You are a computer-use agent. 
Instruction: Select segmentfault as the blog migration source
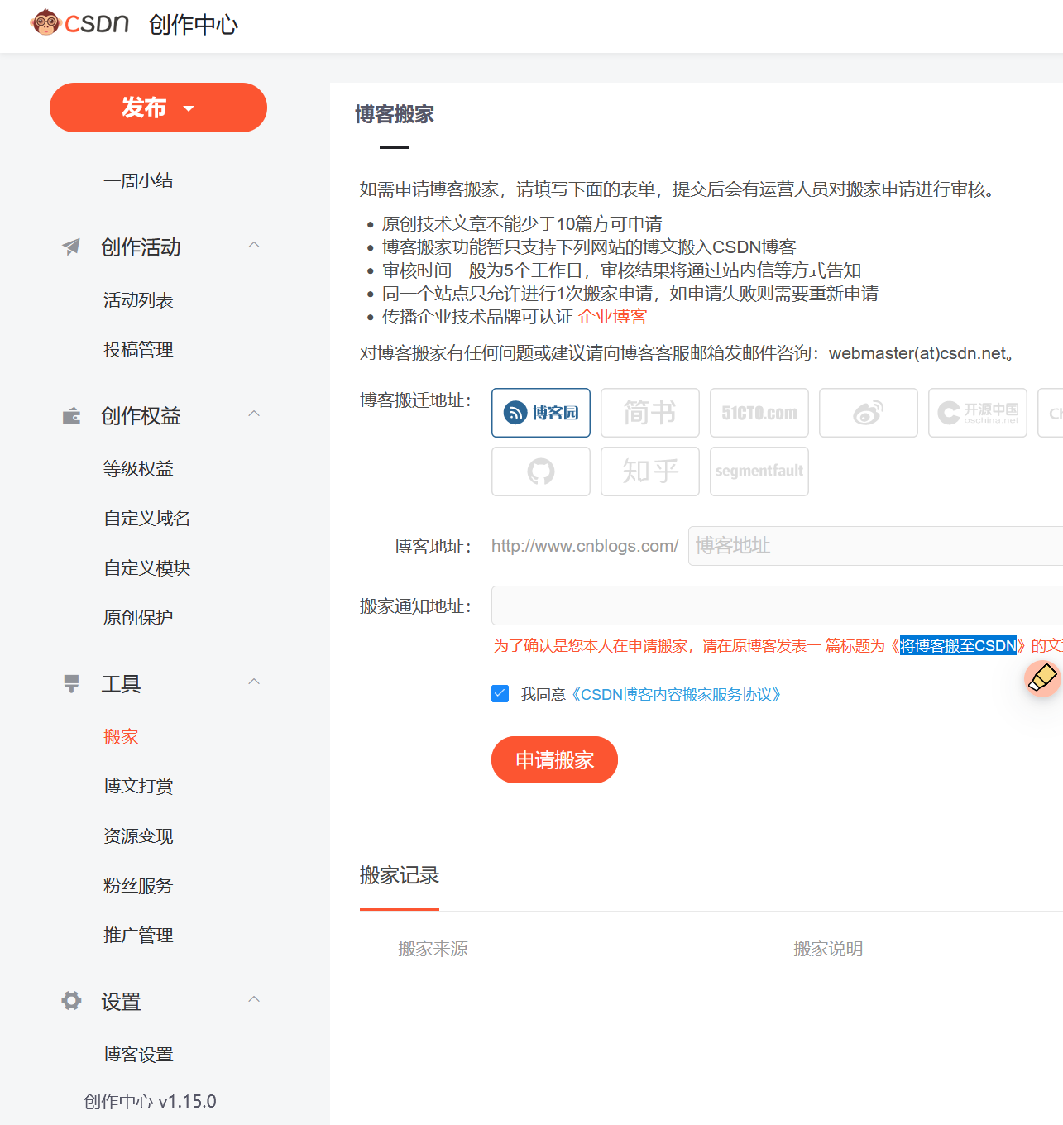pyautogui.click(x=759, y=472)
